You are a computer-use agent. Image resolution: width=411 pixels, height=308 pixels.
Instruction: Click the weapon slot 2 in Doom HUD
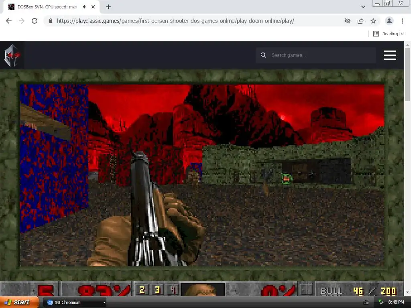[x=142, y=290]
